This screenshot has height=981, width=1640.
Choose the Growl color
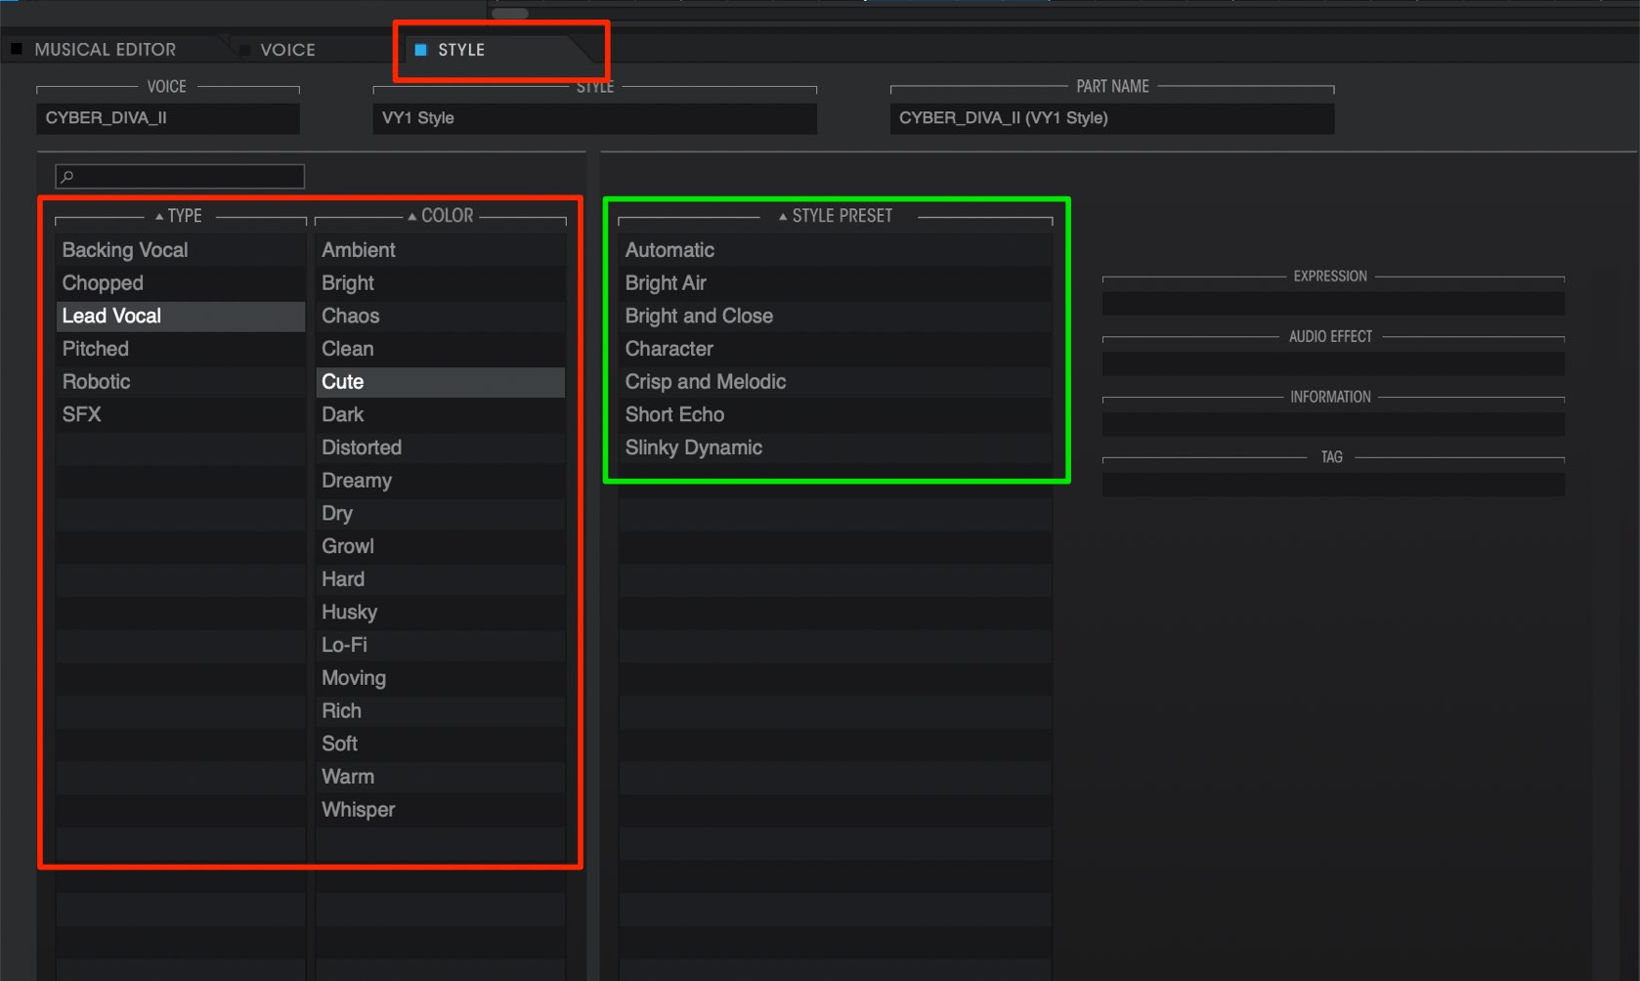click(441, 546)
